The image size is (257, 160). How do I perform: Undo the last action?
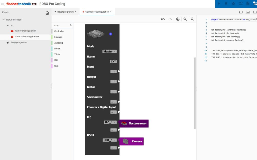click(163, 19)
